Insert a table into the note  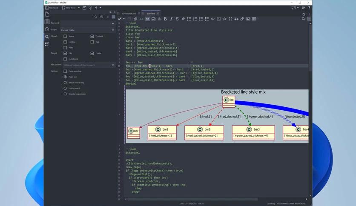pos(254,19)
